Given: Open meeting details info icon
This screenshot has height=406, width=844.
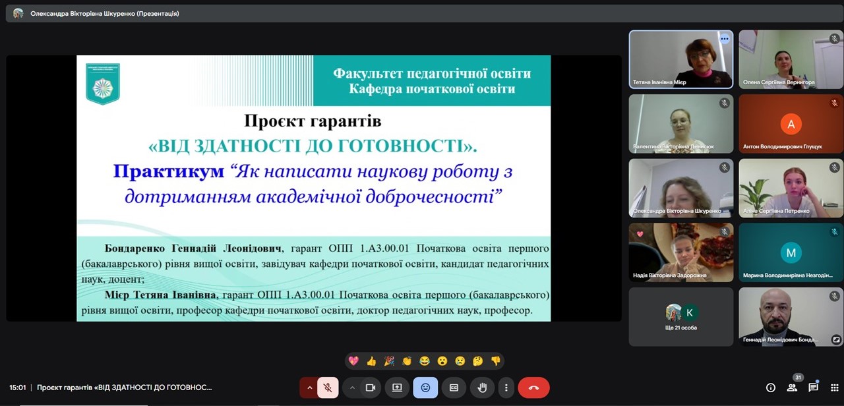Looking at the screenshot, I should (x=770, y=388).
